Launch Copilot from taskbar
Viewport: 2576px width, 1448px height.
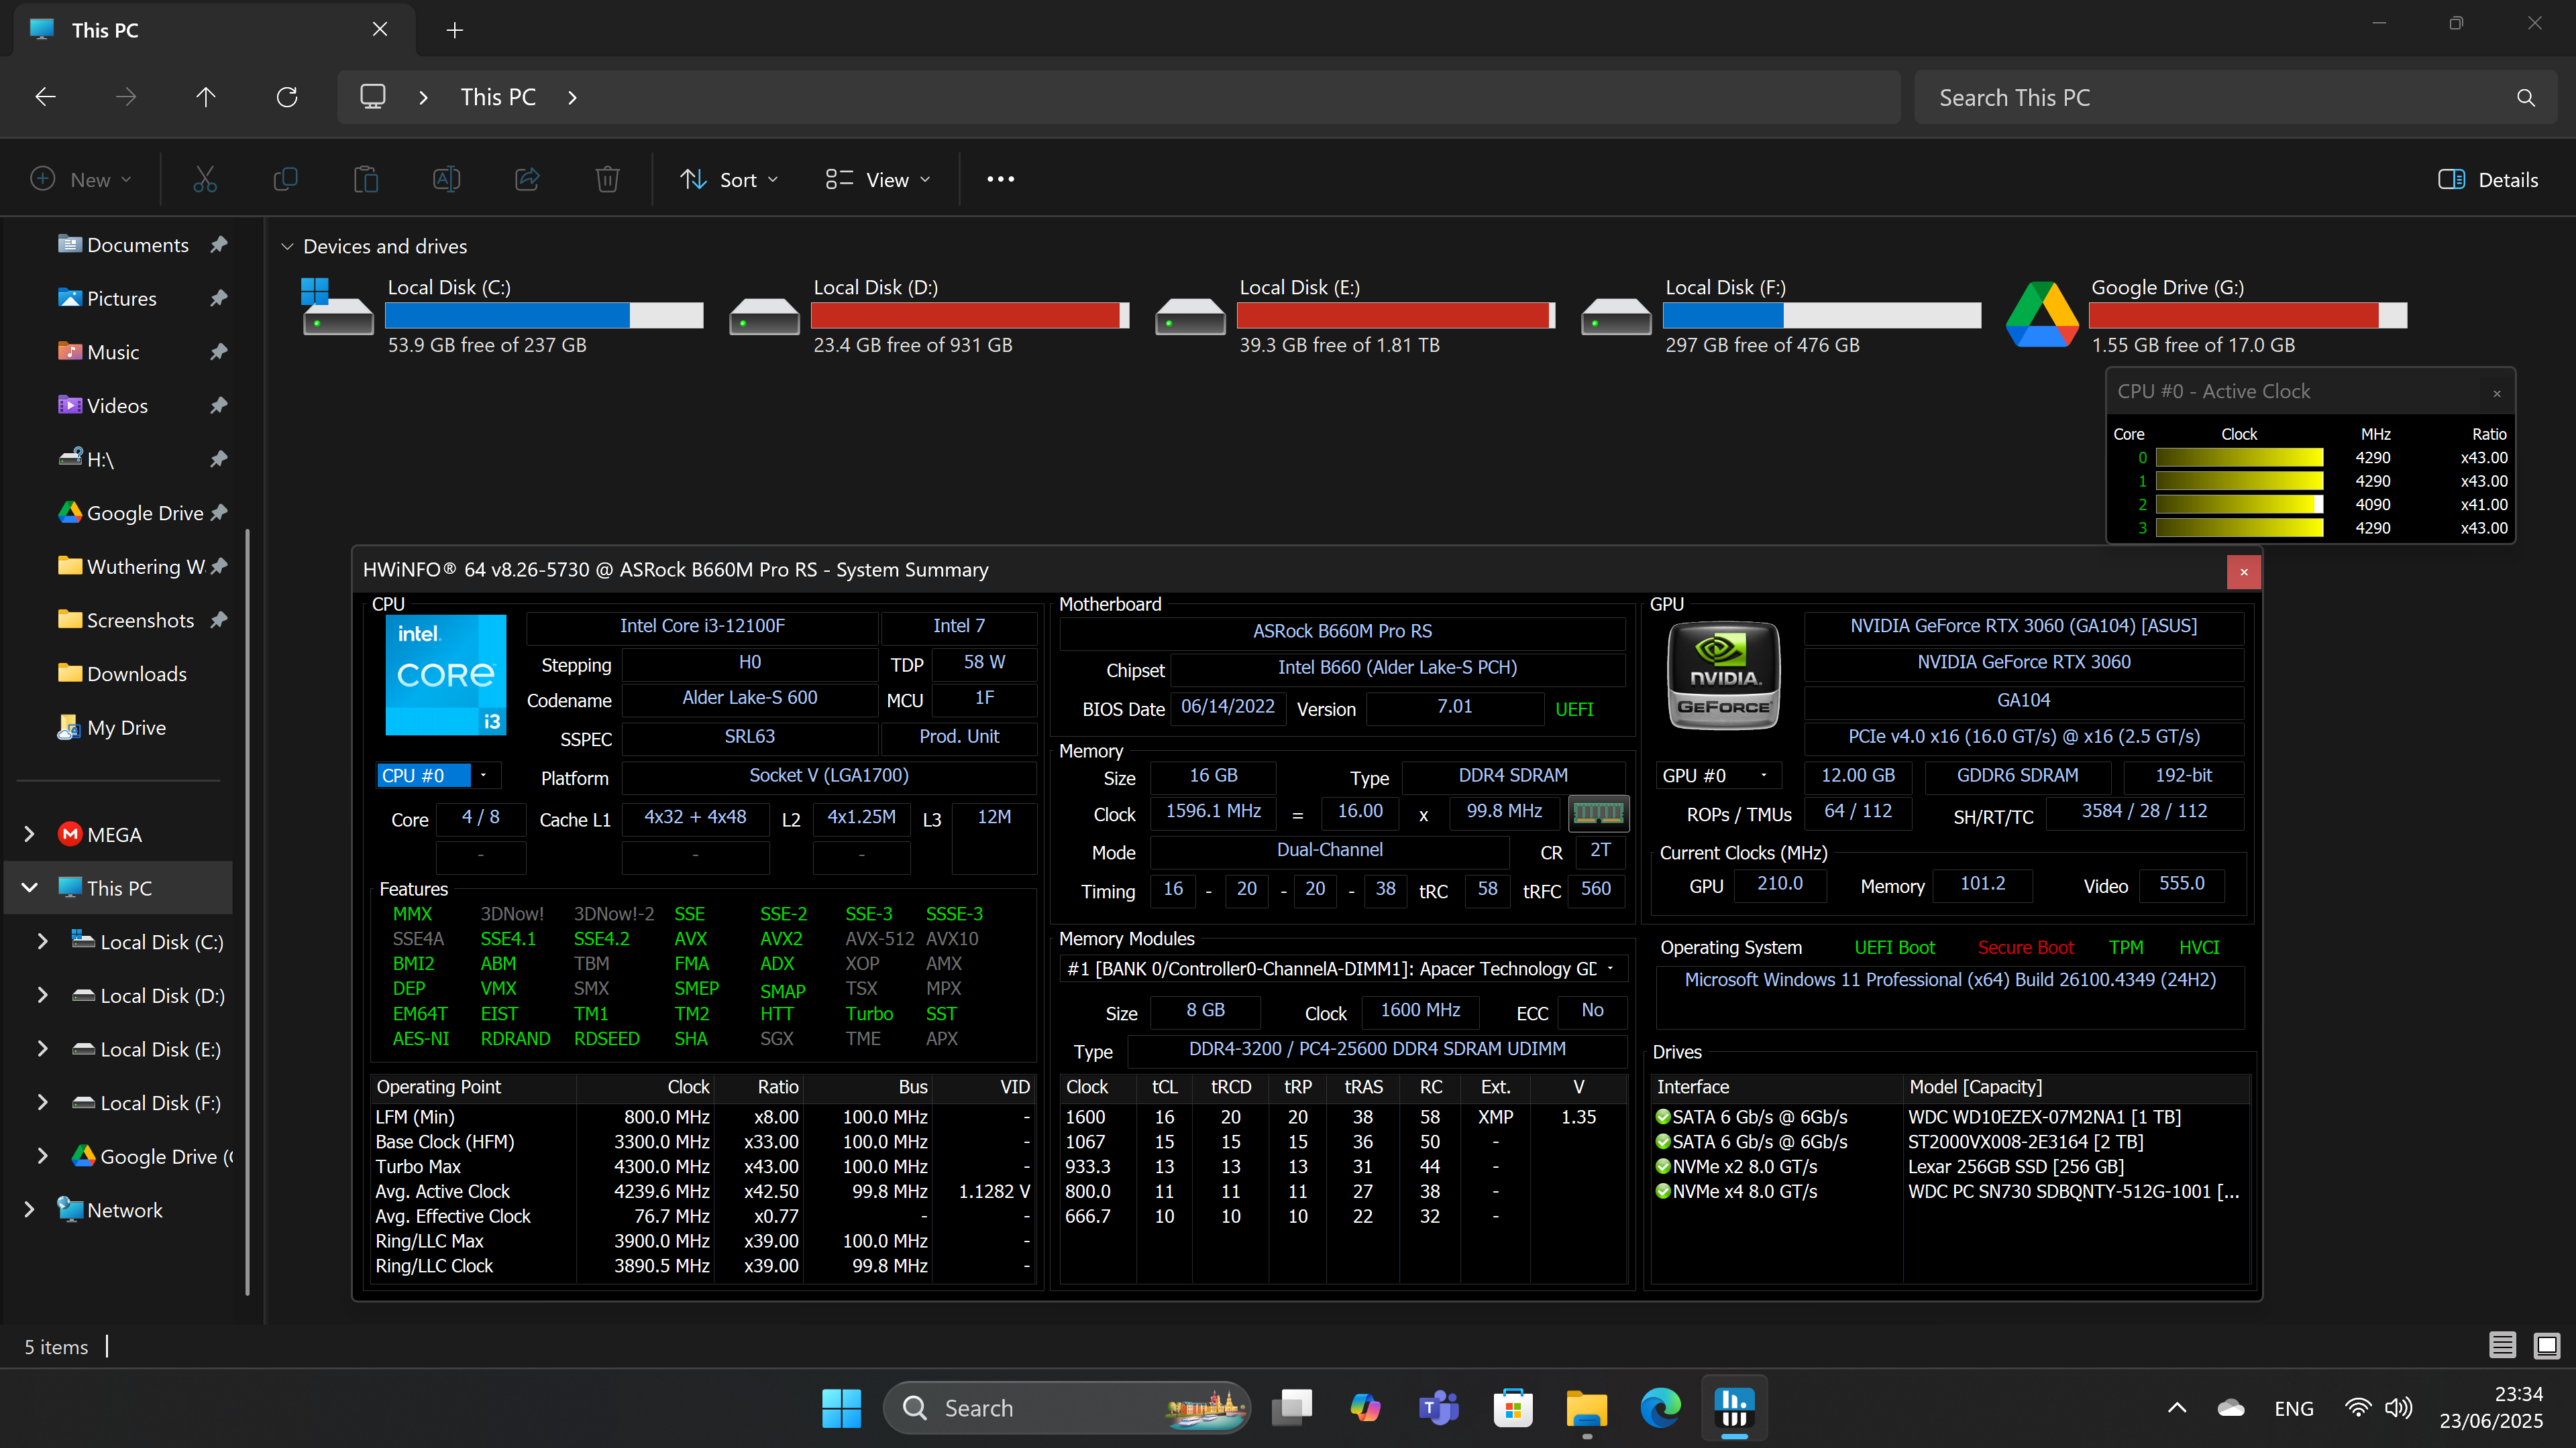tap(1365, 1408)
